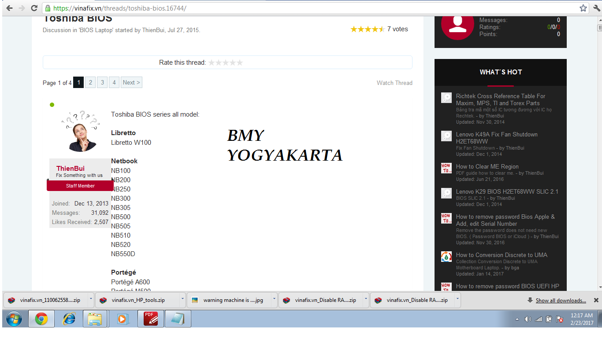Image resolution: width=602 pixels, height=338 pixels.
Task: Open How to Conversion Discrete to UMA thread
Action: click(x=502, y=255)
